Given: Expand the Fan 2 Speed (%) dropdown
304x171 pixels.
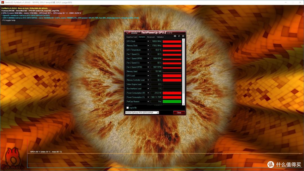Looking at the screenshot, I should click(x=148, y=63).
